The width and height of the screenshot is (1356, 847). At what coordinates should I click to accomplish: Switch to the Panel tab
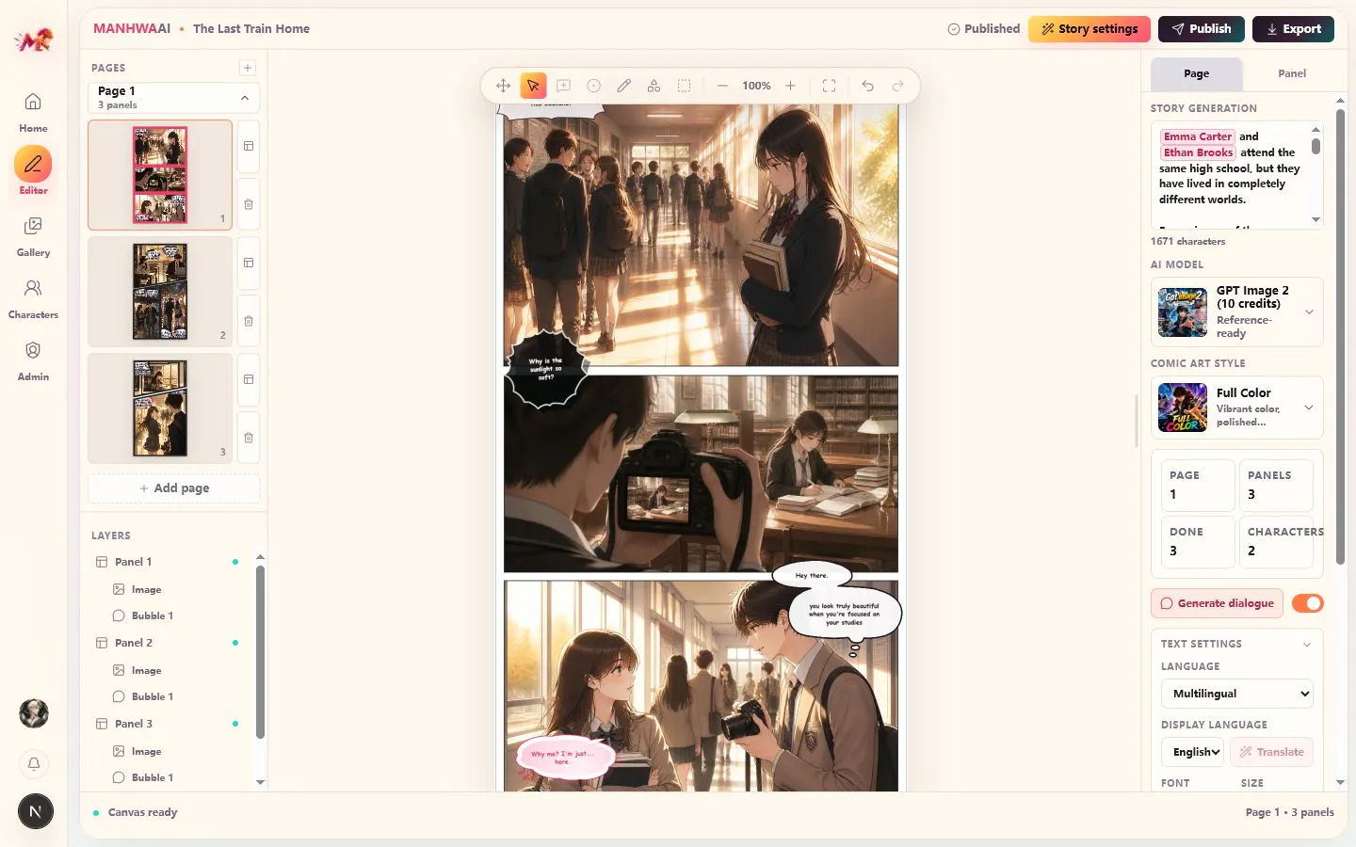pos(1292,73)
